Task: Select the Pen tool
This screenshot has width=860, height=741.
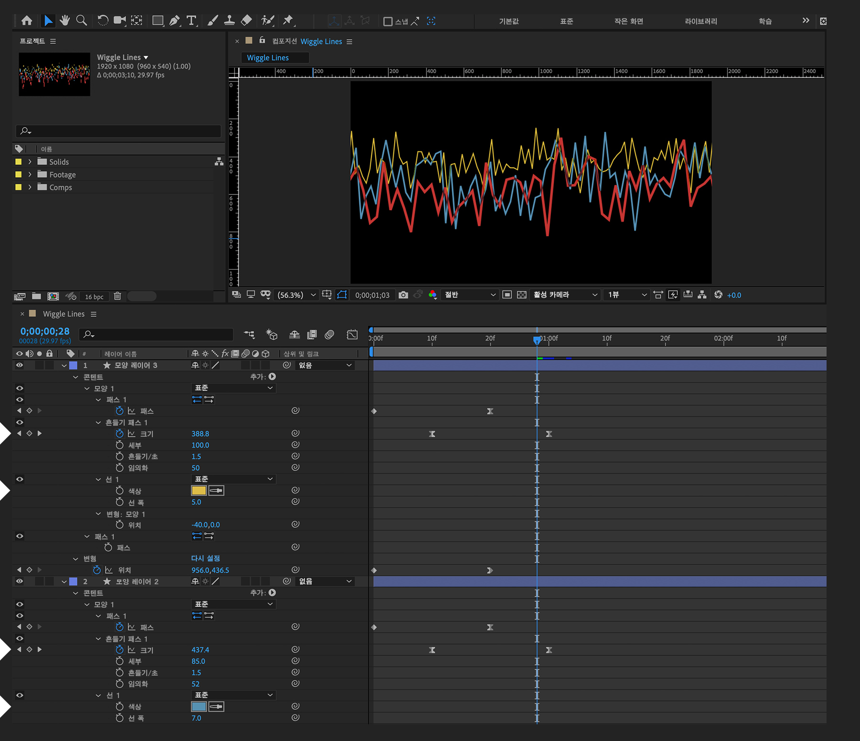Action: click(174, 21)
